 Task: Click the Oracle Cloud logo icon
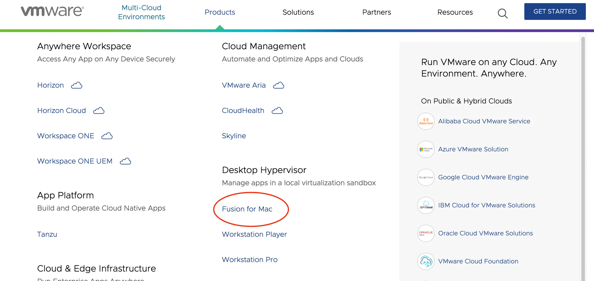(426, 233)
